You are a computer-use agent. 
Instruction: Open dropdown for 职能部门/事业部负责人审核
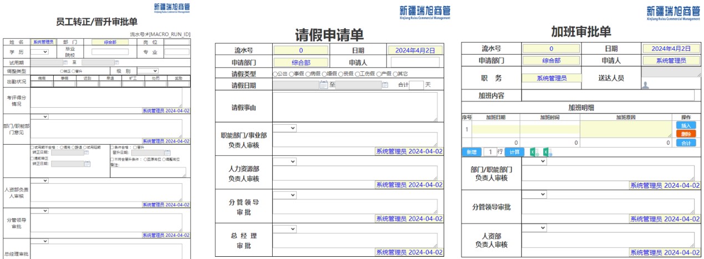click(285, 128)
